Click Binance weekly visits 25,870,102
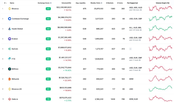 99,9
